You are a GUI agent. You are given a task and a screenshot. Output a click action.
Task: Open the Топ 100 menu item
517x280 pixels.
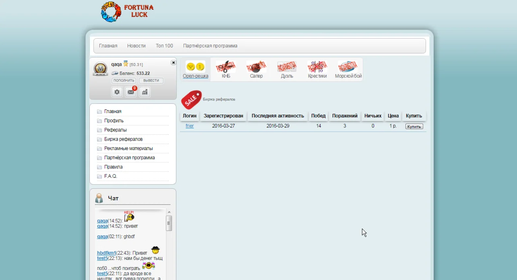(164, 46)
